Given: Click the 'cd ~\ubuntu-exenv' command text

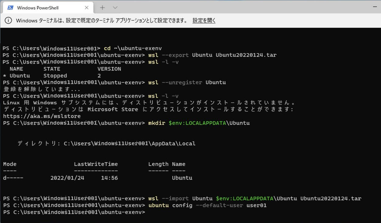Looking at the screenshot, I should [133, 48].
